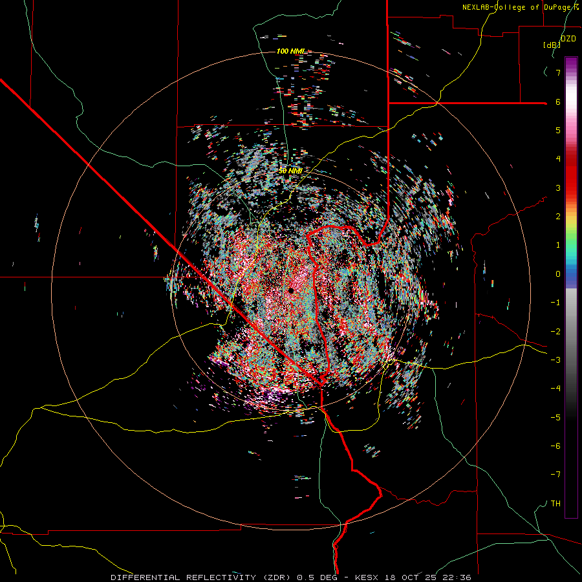
Task: Click the 0 tick label on the scale
Action: point(558,274)
